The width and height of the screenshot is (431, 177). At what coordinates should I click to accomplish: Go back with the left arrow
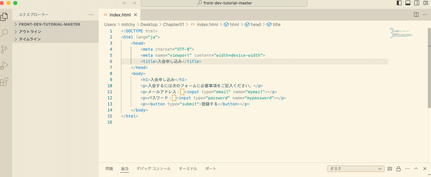pos(125,3)
